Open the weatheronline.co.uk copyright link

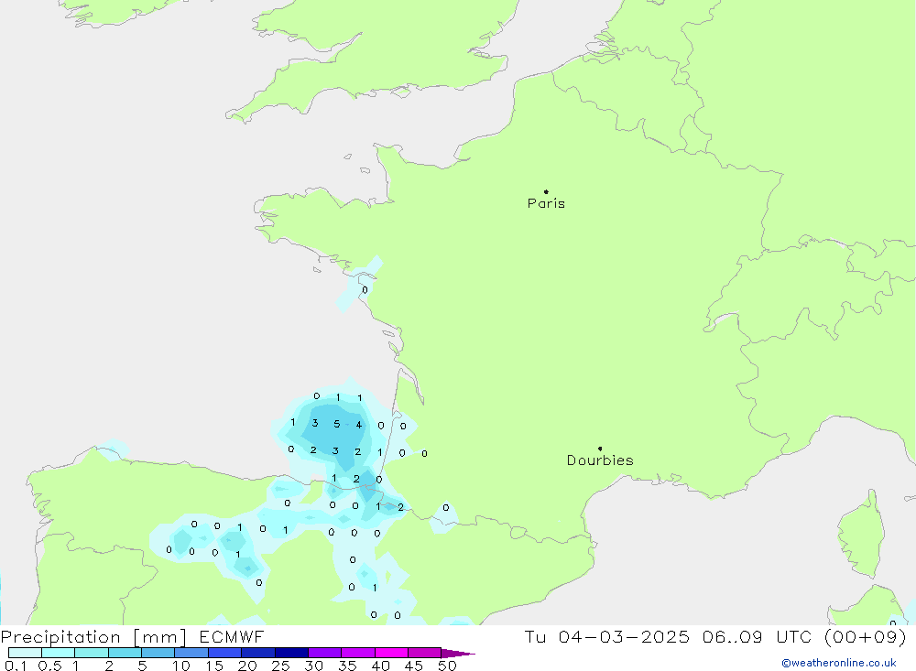pyautogui.click(x=838, y=663)
